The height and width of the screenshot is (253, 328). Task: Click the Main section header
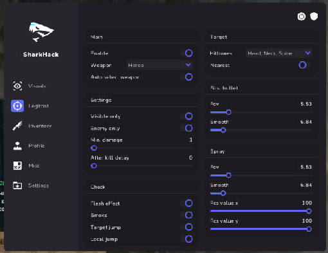[96, 37]
